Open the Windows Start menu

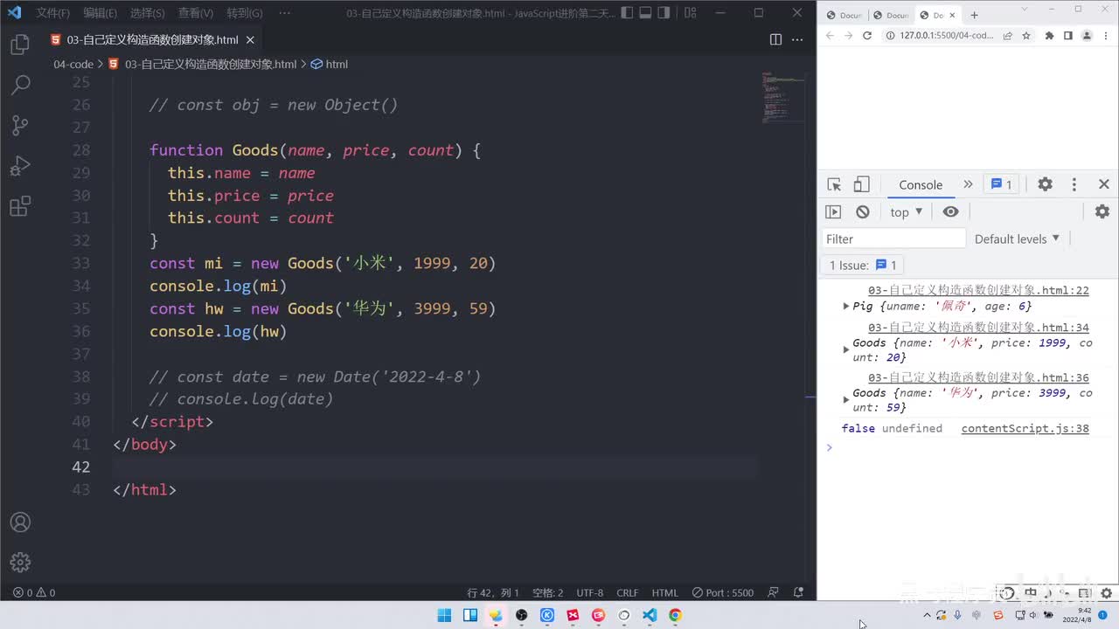[x=444, y=615]
